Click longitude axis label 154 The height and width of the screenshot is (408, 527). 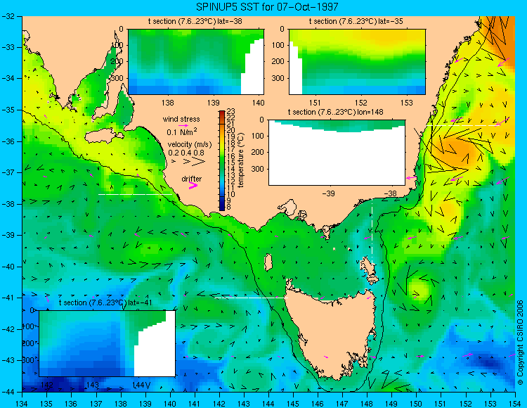click(515, 404)
